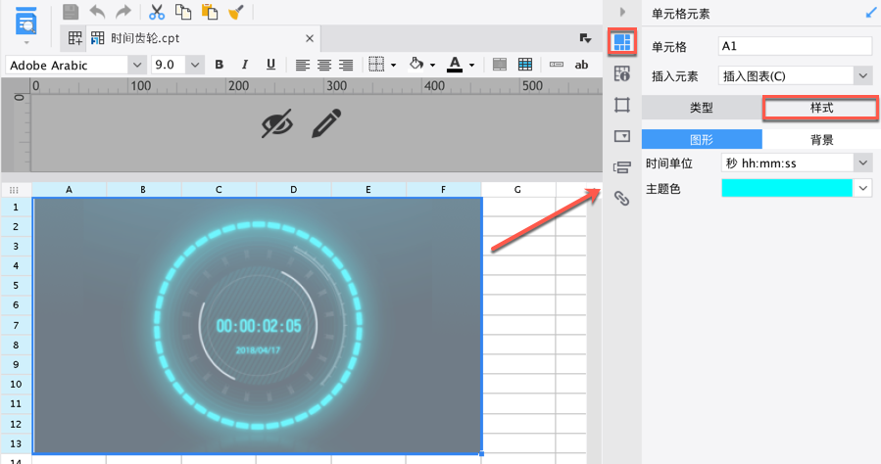
Task: Close the 时间齿轮.cpt tab
Action: click(x=310, y=38)
